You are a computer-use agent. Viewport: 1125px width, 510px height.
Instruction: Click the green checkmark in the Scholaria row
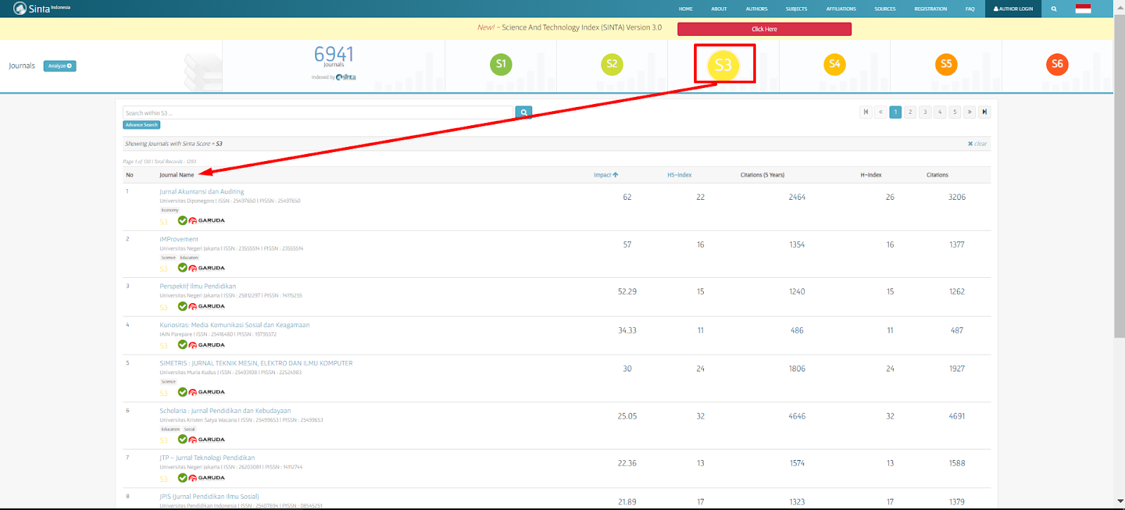182,439
